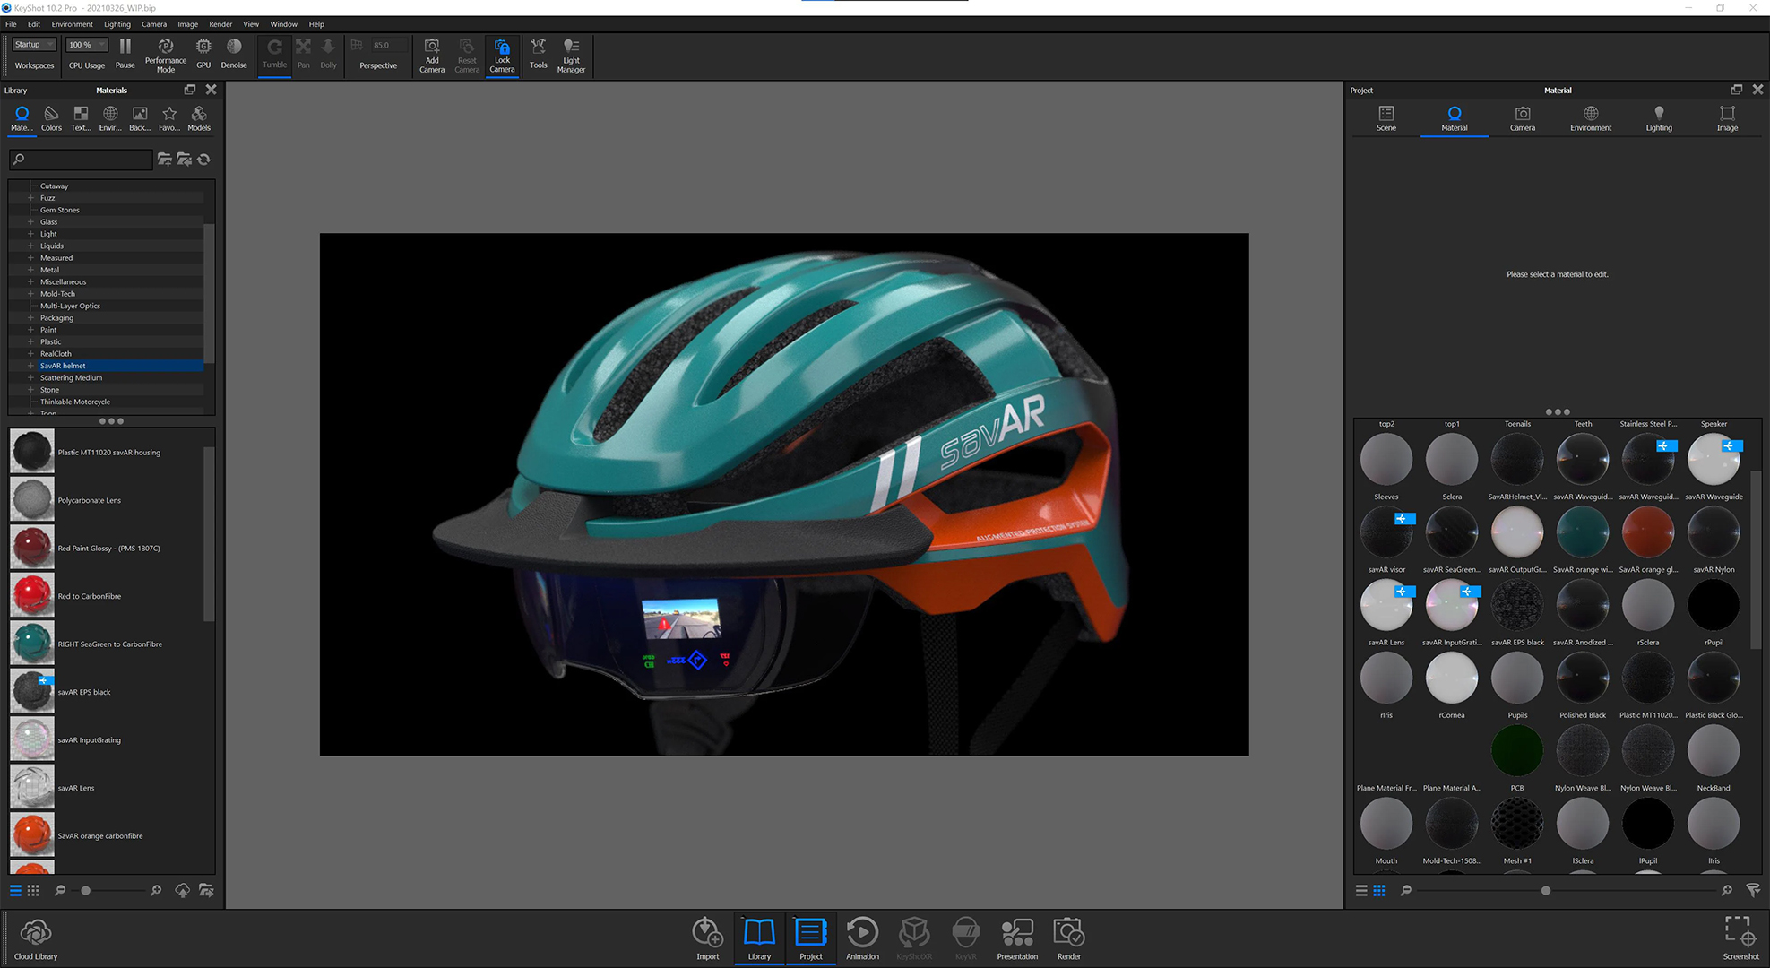This screenshot has height=968, width=1770.
Task: Toggle Lock Camera
Action: pyautogui.click(x=502, y=56)
